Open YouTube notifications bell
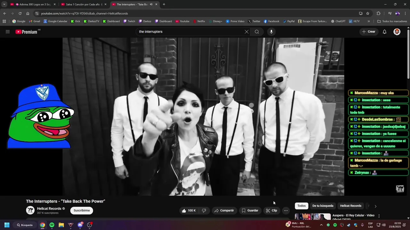The image size is (410, 230). point(384,32)
